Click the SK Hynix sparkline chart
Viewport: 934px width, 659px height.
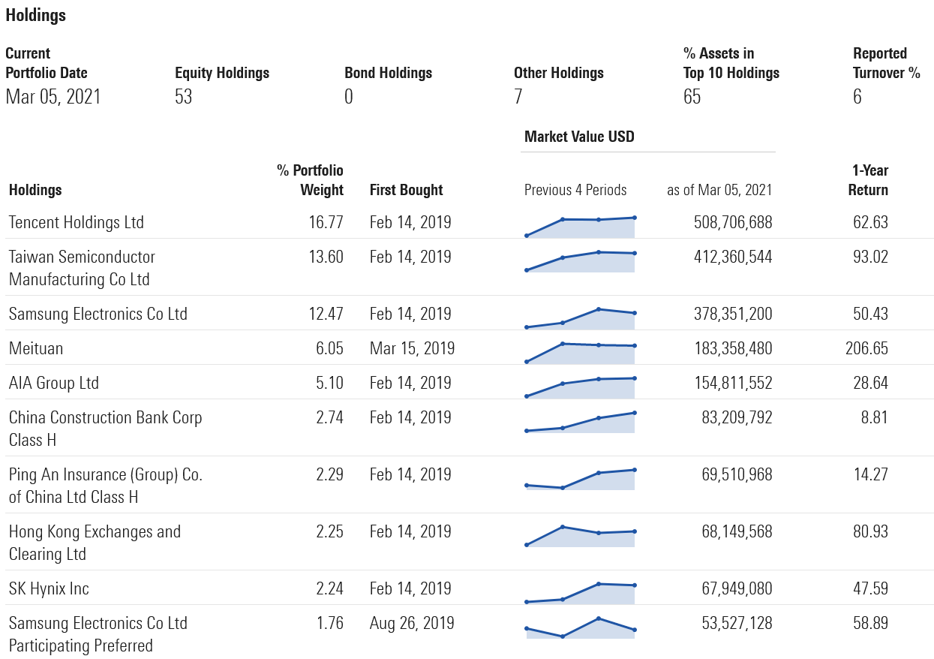(x=581, y=592)
